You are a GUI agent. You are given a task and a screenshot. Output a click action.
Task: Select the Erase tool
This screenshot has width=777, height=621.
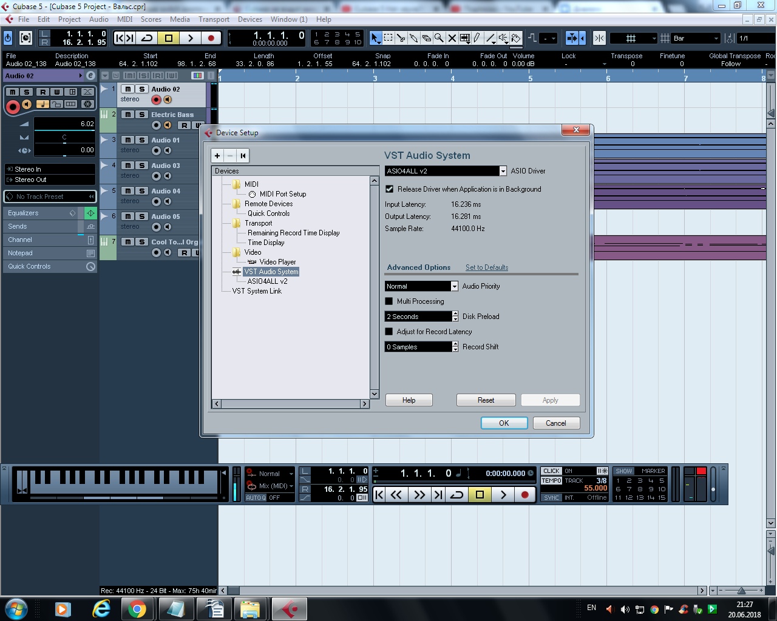tap(426, 38)
